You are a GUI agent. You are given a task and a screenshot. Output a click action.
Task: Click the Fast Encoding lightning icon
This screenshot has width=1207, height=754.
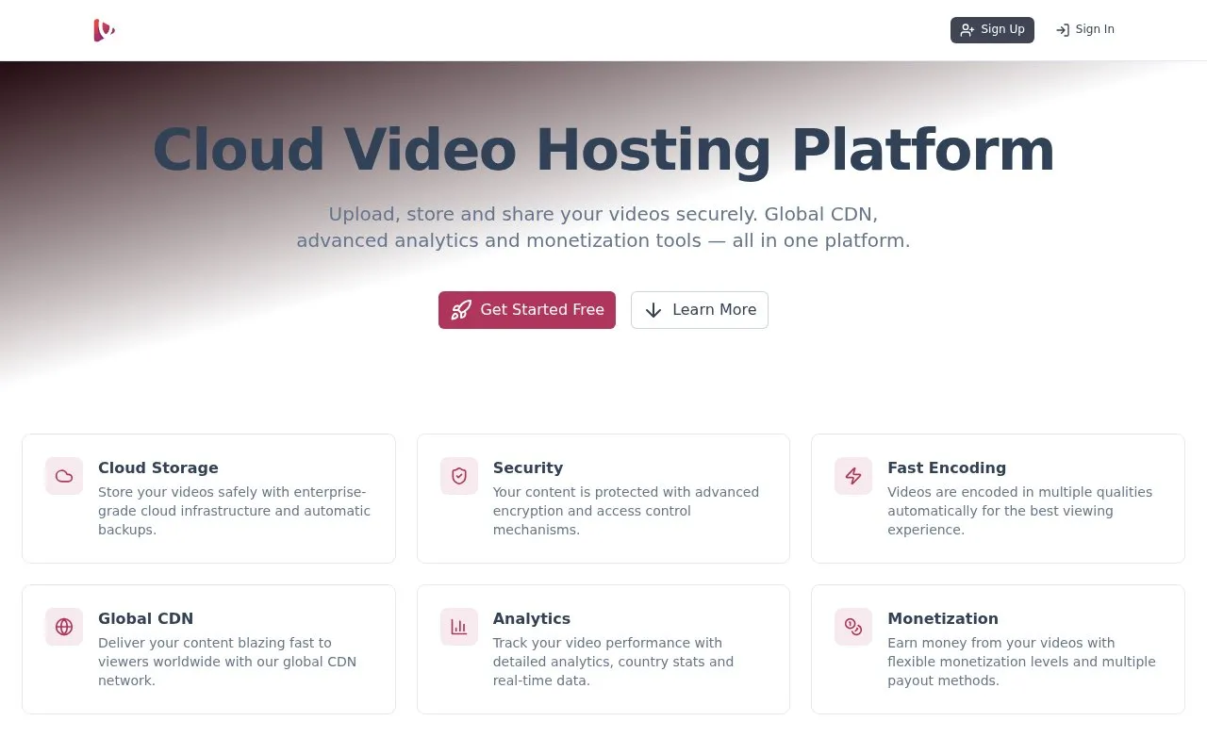(x=853, y=476)
